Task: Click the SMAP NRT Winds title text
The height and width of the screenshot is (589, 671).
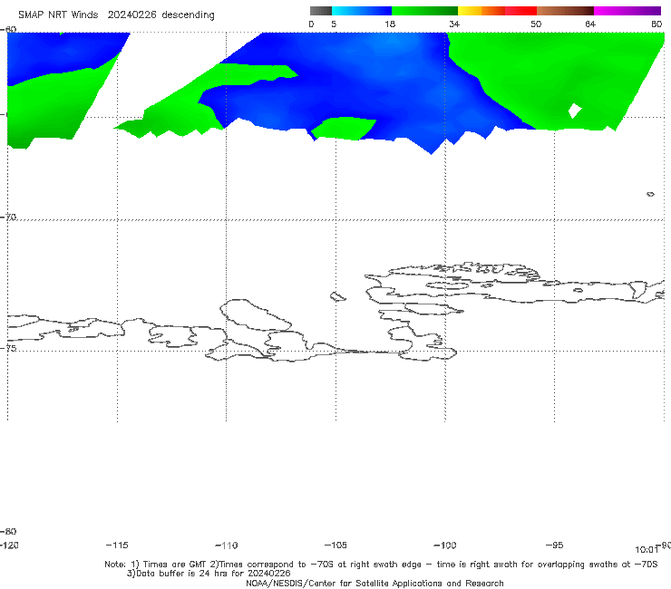Action: click(x=58, y=14)
